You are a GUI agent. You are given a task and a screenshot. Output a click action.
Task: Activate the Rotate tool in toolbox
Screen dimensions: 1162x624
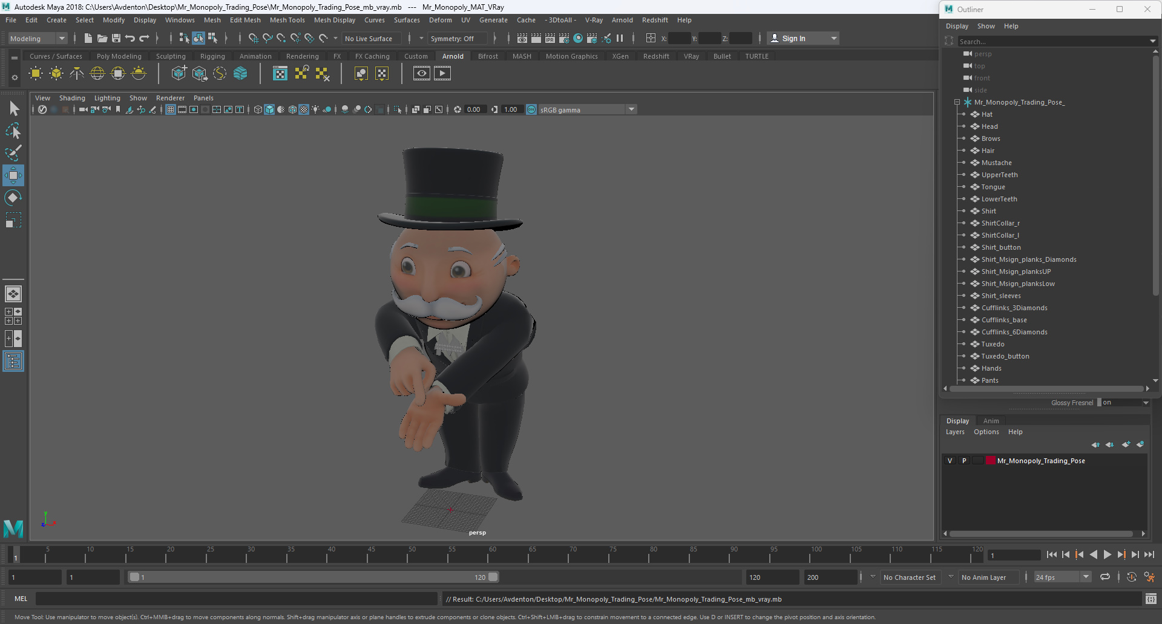point(13,198)
